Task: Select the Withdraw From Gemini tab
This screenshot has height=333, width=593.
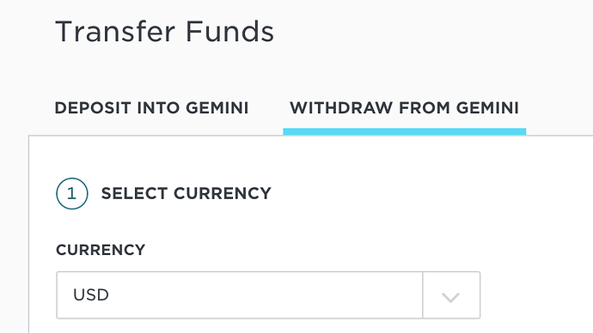Action: (404, 108)
